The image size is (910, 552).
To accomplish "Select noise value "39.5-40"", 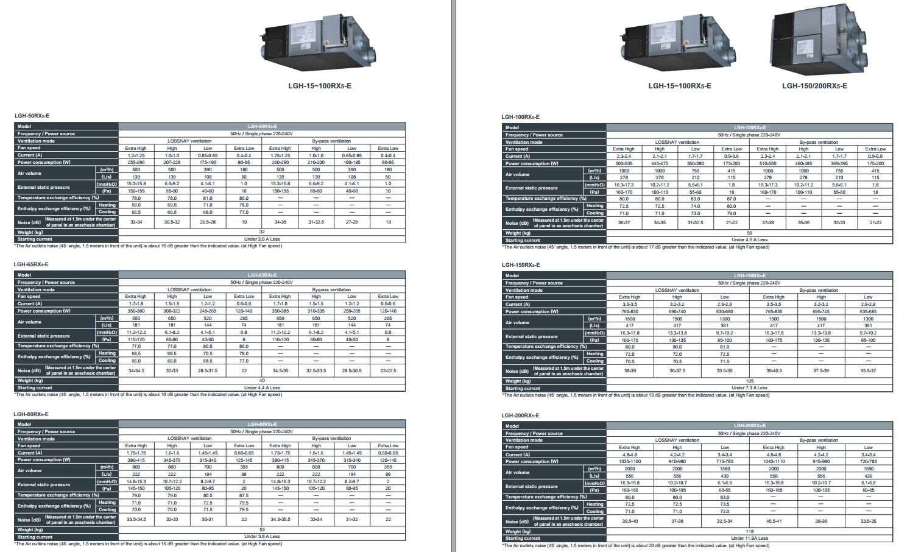I will [630, 522].
